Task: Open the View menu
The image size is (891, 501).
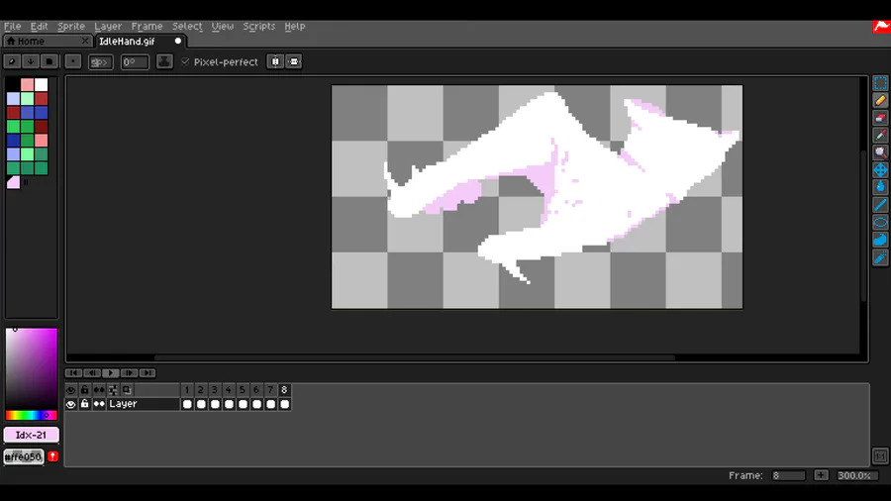Action: pos(222,26)
